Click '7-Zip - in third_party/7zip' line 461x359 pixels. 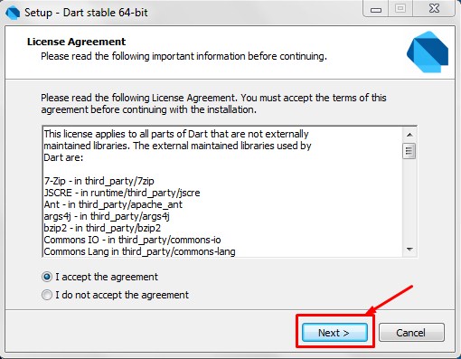pyautogui.click(x=99, y=181)
